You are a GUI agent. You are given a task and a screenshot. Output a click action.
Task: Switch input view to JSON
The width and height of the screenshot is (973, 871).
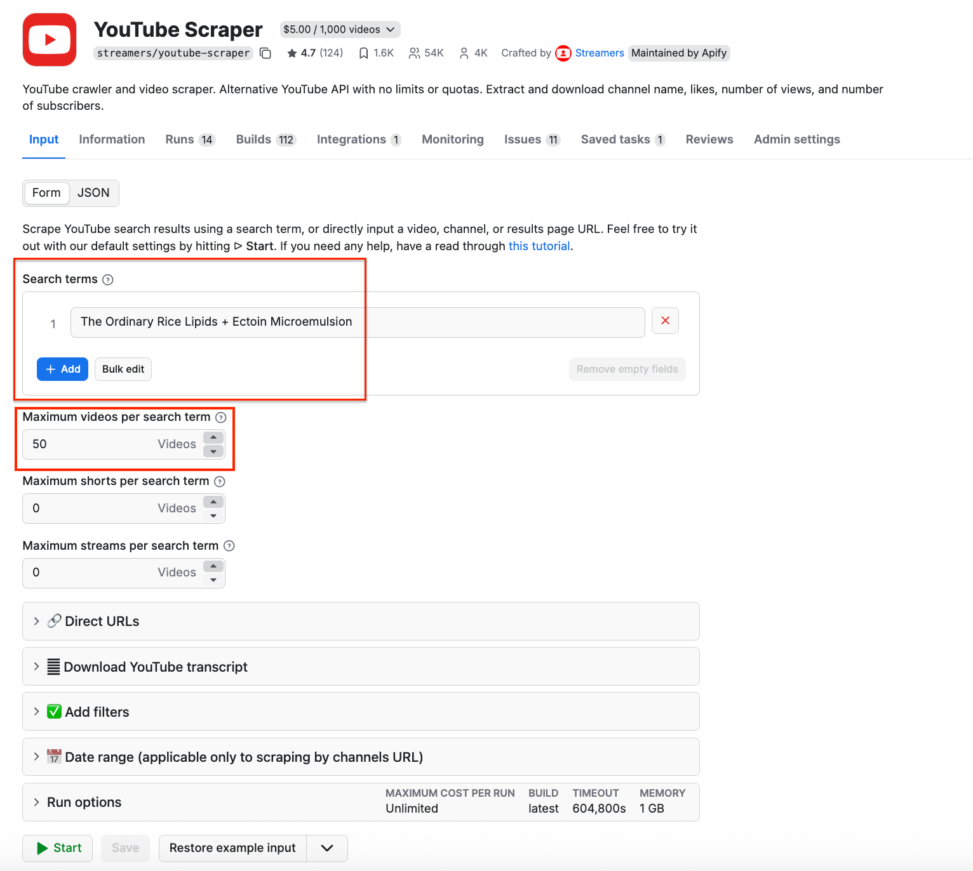click(94, 193)
